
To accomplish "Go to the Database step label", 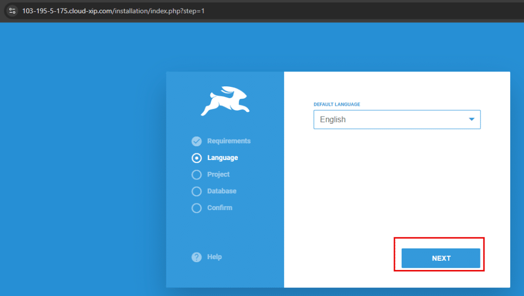I will click(x=222, y=191).
